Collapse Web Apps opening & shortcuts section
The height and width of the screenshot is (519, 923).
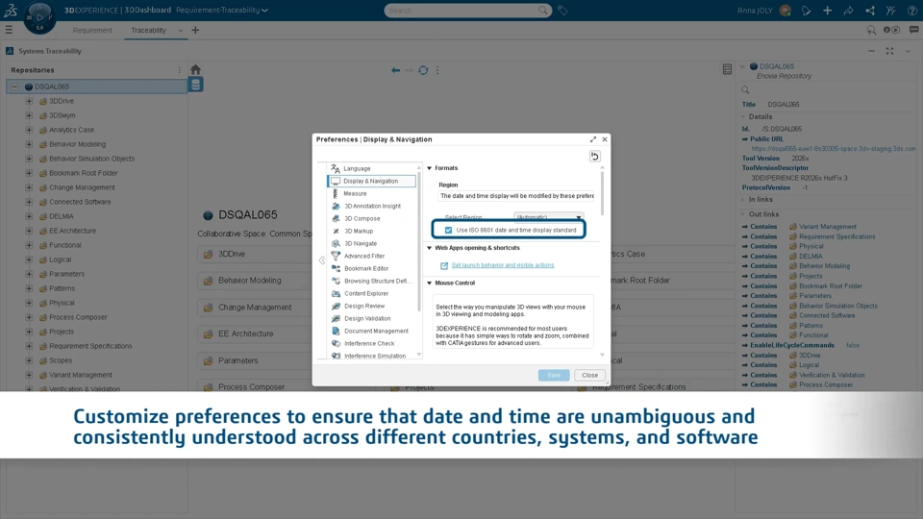click(429, 248)
